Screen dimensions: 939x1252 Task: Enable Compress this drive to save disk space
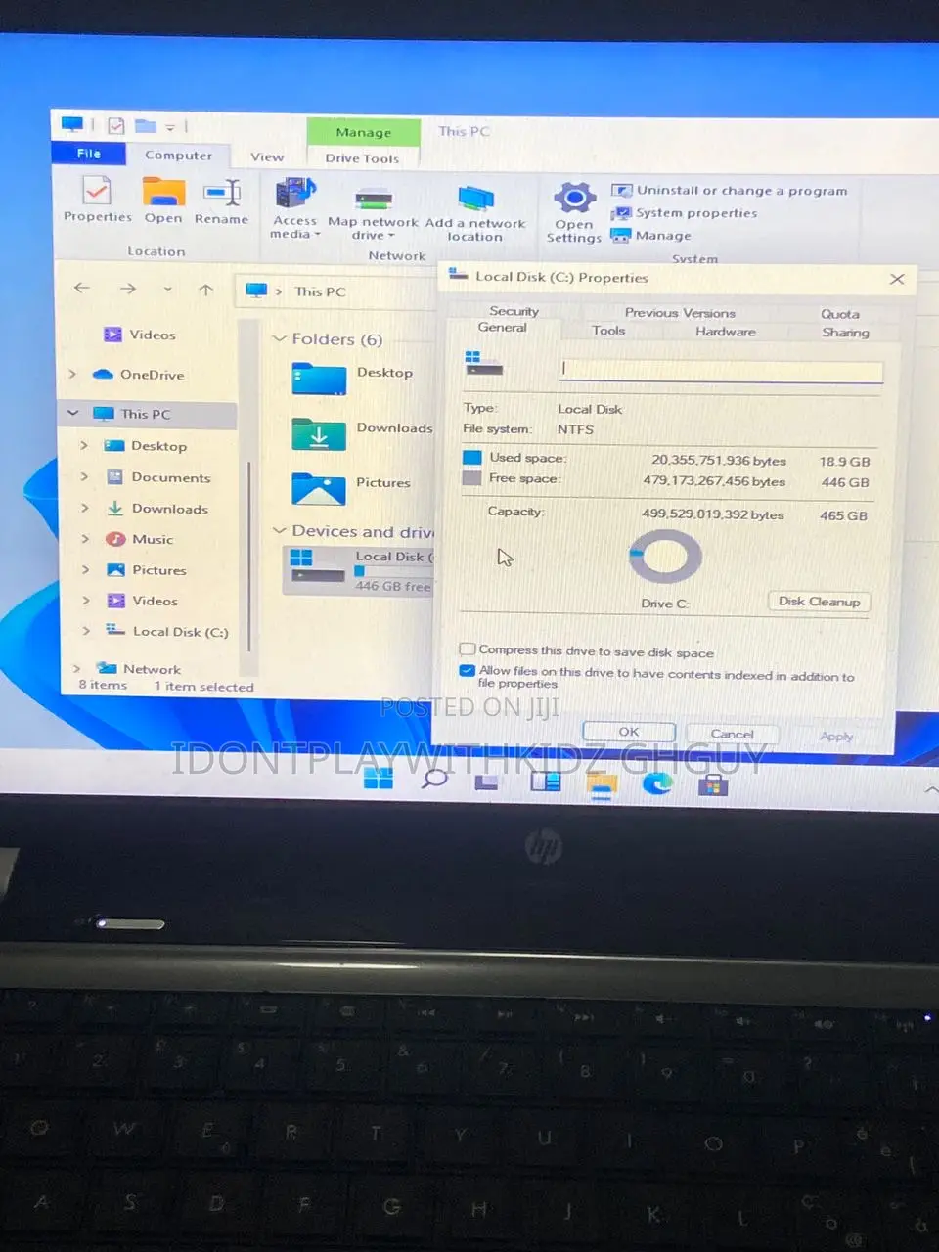coord(468,648)
